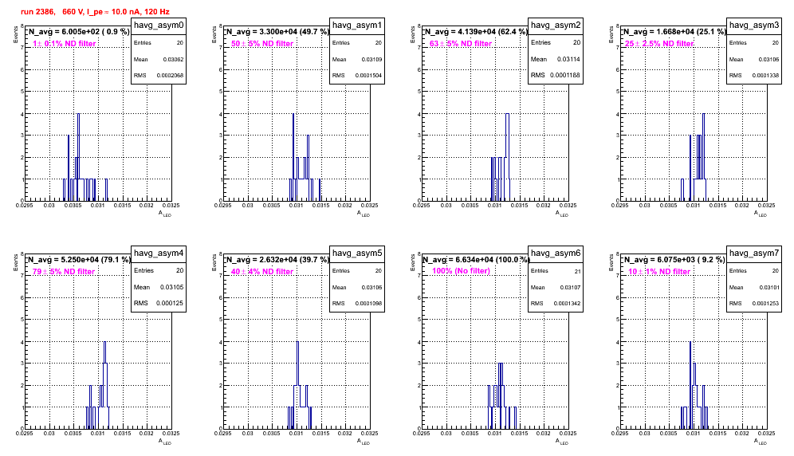Click the magenta 100% (No filter) label
Image resolution: width=794 pixels, height=456 pixels.
462,271
